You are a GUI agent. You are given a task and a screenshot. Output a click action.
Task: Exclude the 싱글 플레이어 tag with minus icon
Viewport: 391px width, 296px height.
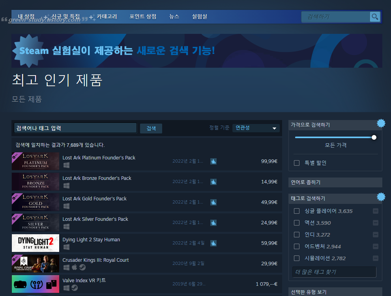tap(376, 211)
